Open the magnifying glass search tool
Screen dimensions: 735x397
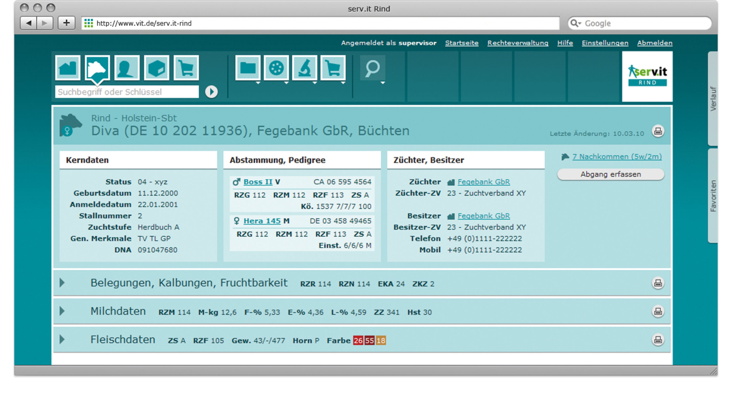[372, 68]
